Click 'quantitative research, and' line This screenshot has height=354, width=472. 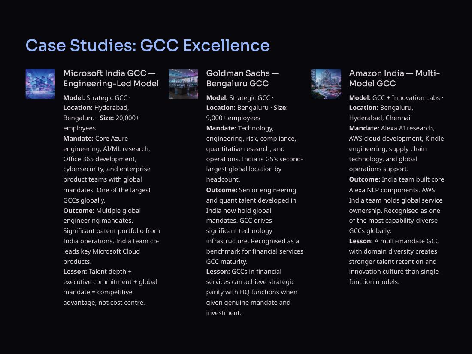245,149
